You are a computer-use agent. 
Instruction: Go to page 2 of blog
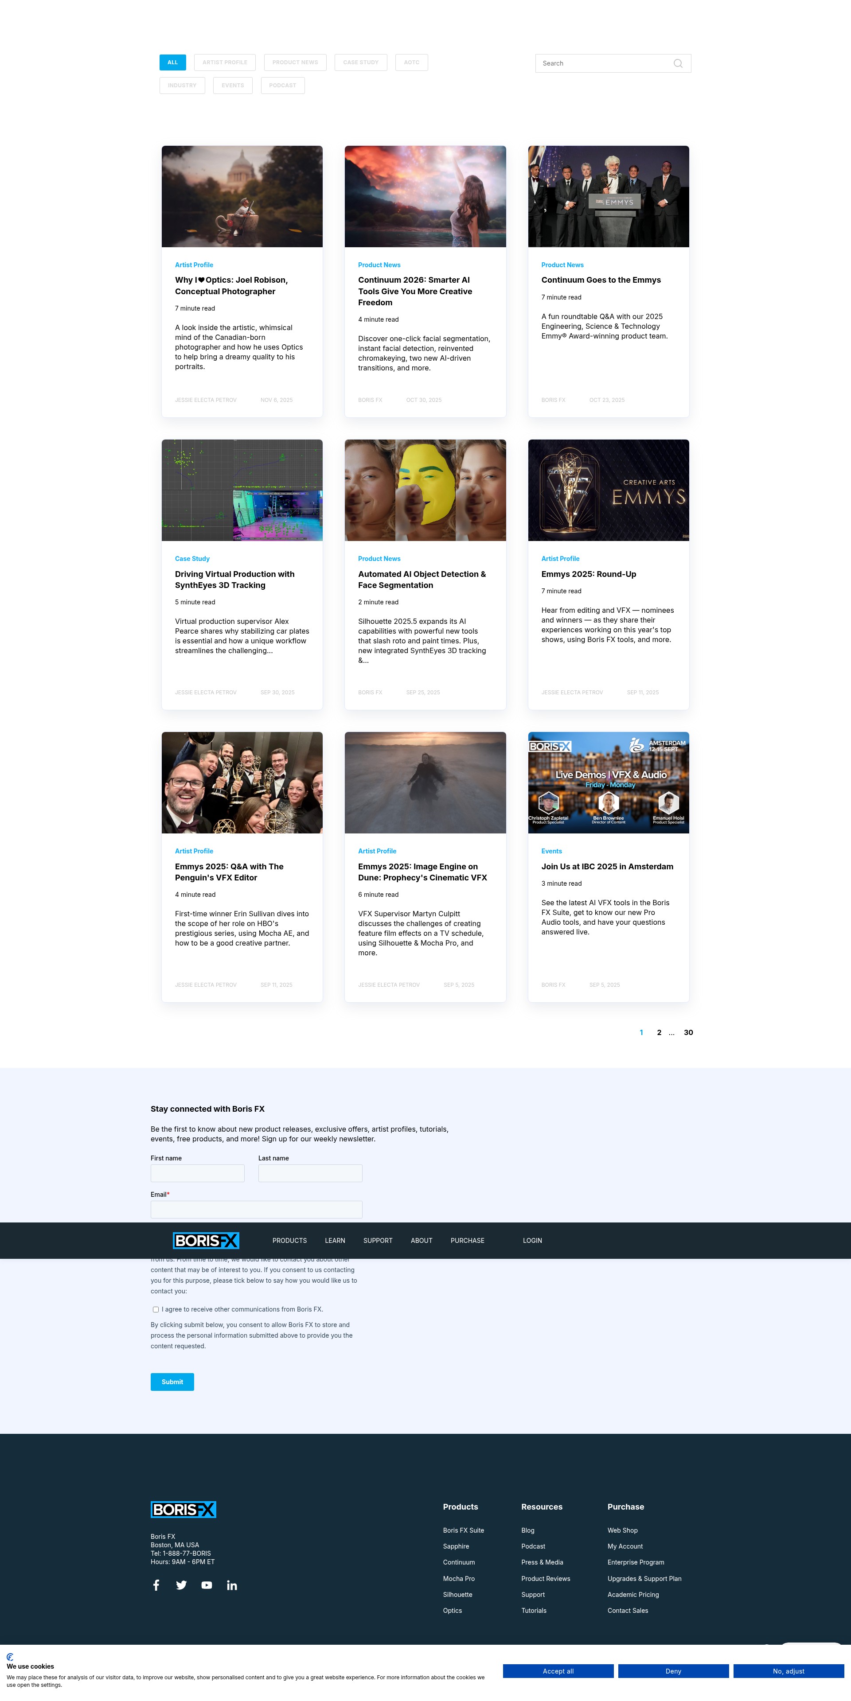pos(659,1033)
